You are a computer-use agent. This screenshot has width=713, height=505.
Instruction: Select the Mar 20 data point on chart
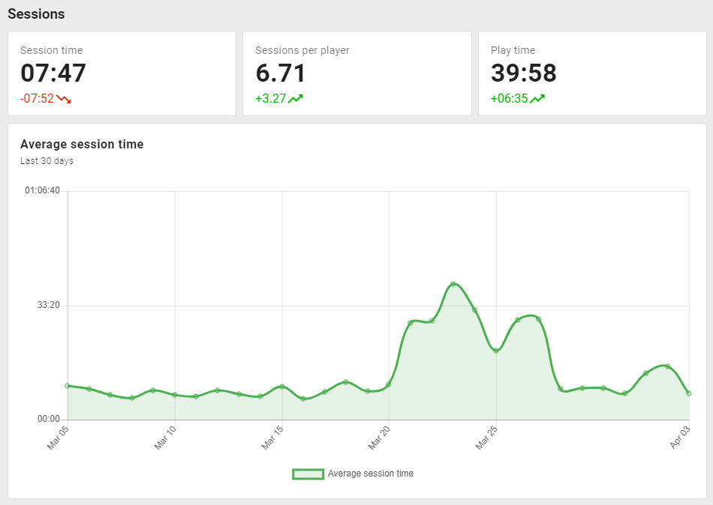click(389, 384)
